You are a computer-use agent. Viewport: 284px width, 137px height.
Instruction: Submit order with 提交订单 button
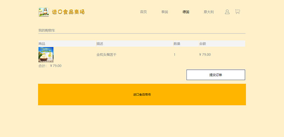(216, 75)
